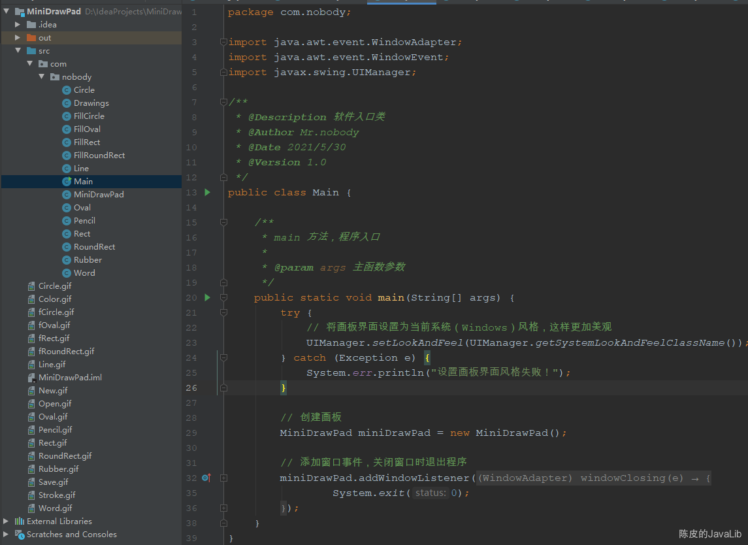Click the External Libraries icon
The height and width of the screenshot is (545, 748).
click(20, 521)
